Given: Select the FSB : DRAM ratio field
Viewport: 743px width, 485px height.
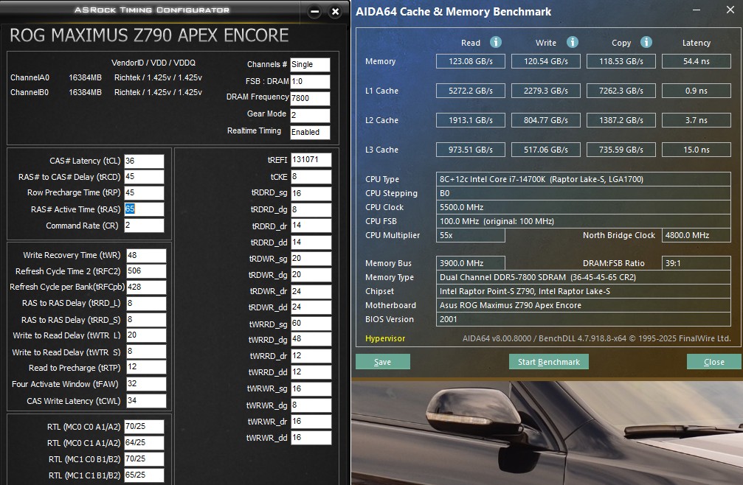Looking at the screenshot, I should pos(310,81).
